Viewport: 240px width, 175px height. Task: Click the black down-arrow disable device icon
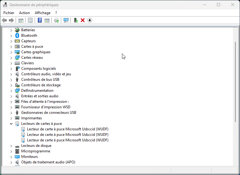coord(90,20)
